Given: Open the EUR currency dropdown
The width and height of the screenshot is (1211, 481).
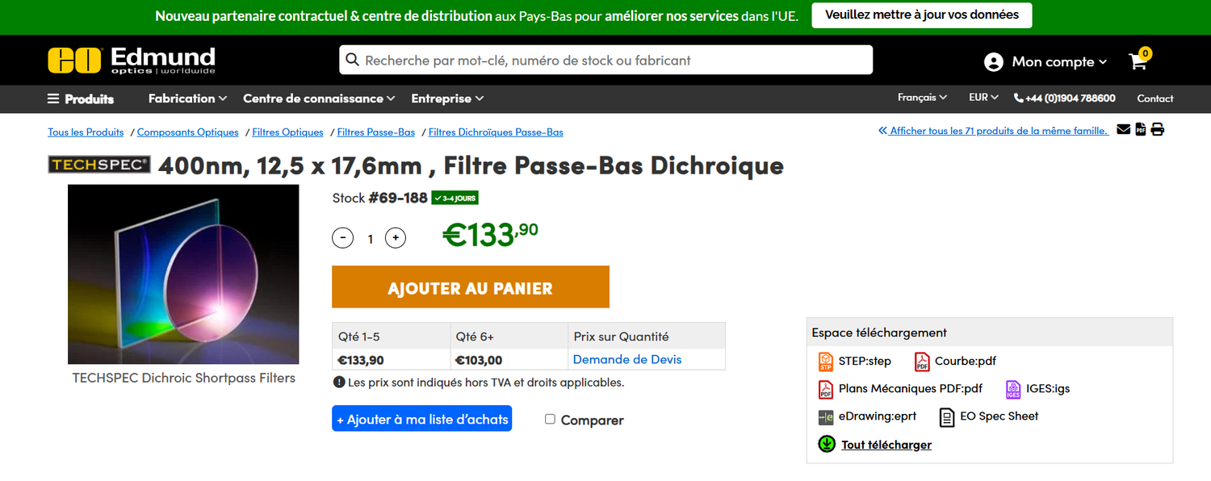Looking at the screenshot, I should (x=983, y=98).
